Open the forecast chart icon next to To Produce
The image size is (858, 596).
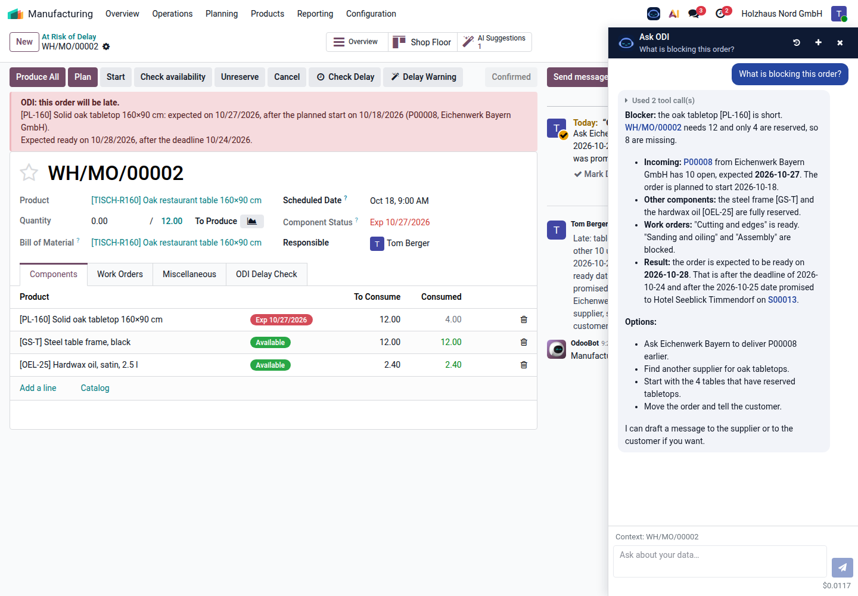click(x=252, y=221)
